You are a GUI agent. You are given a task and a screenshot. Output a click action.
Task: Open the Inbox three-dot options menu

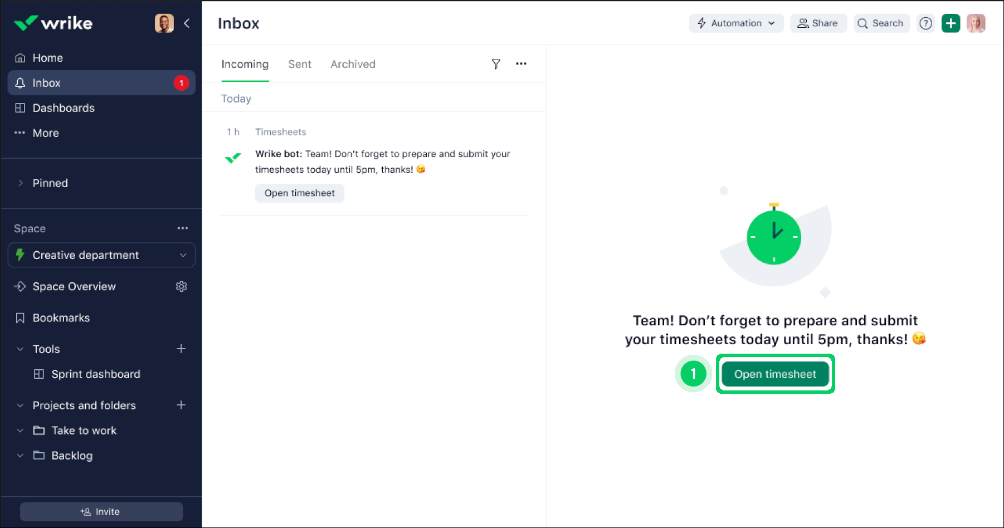[521, 64]
